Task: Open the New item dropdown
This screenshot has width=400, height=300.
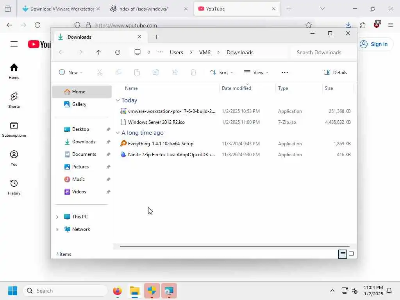Action: 71,72
